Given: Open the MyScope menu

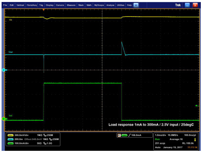Looking at the screenshot, I should (x=99, y=5).
